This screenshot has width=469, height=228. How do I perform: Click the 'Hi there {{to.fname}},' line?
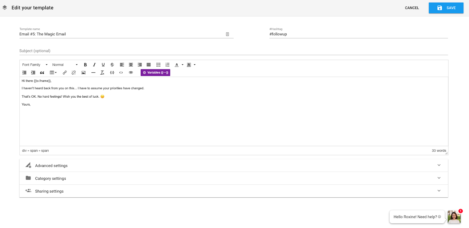click(x=37, y=81)
